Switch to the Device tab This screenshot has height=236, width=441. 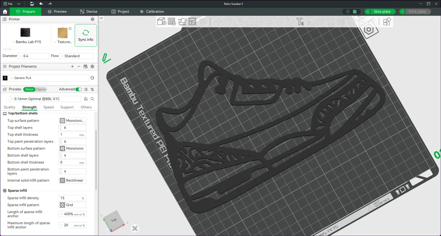(x=89, y=12)
